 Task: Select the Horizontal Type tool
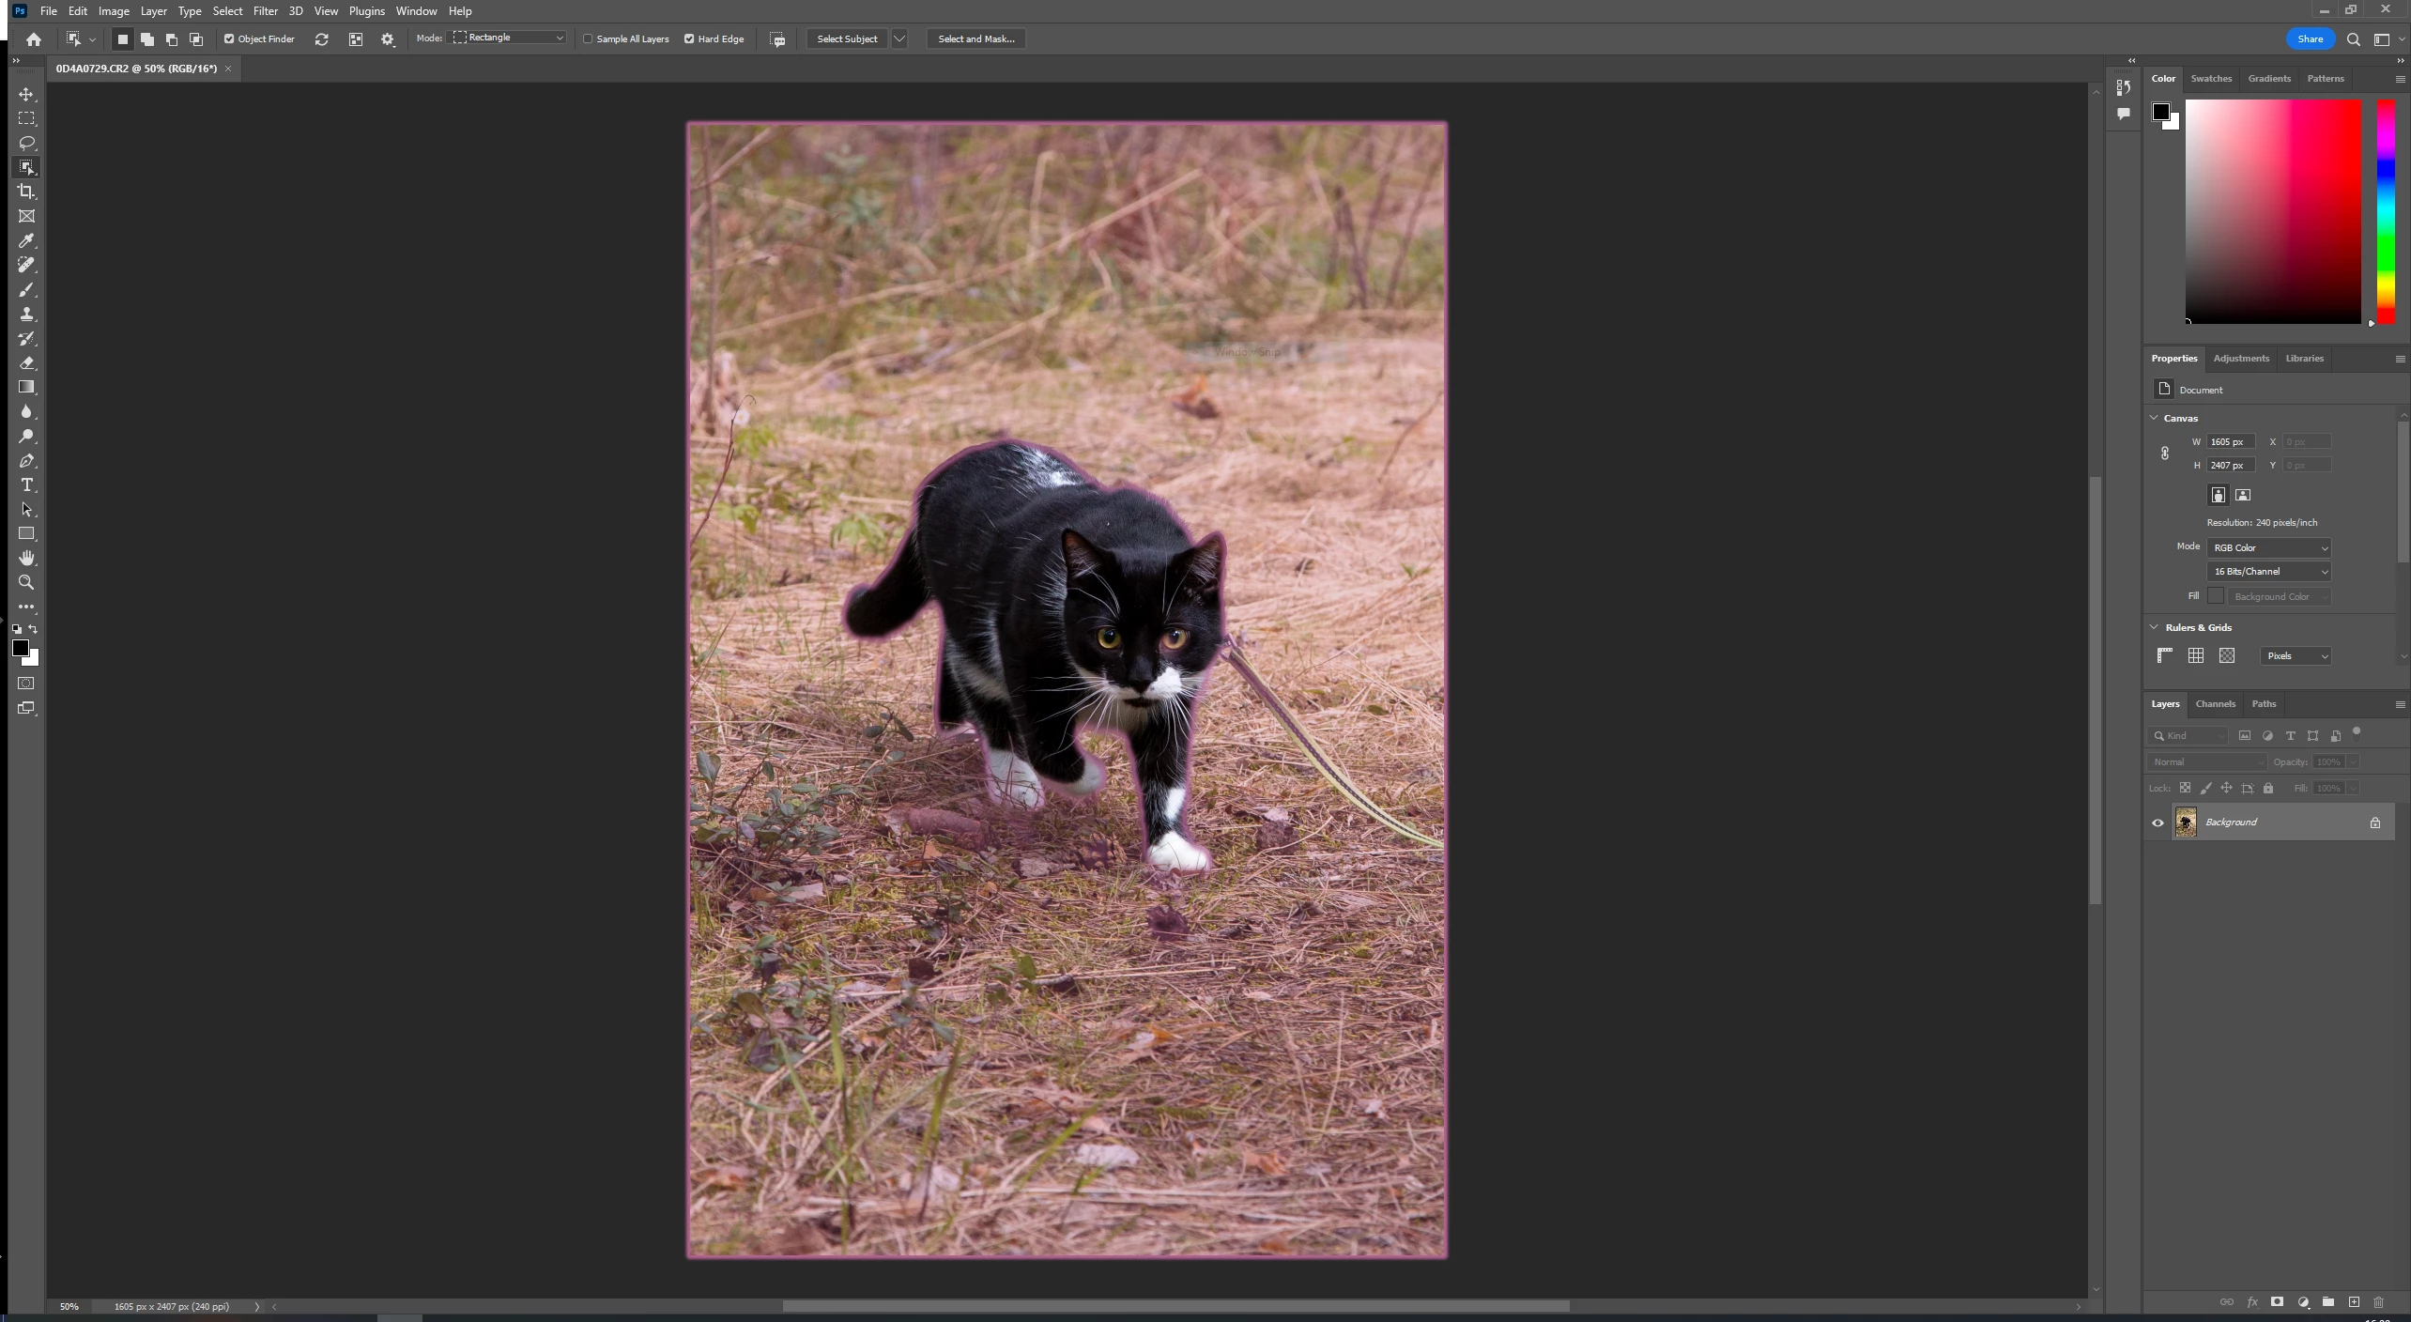[x=26, y=484]
